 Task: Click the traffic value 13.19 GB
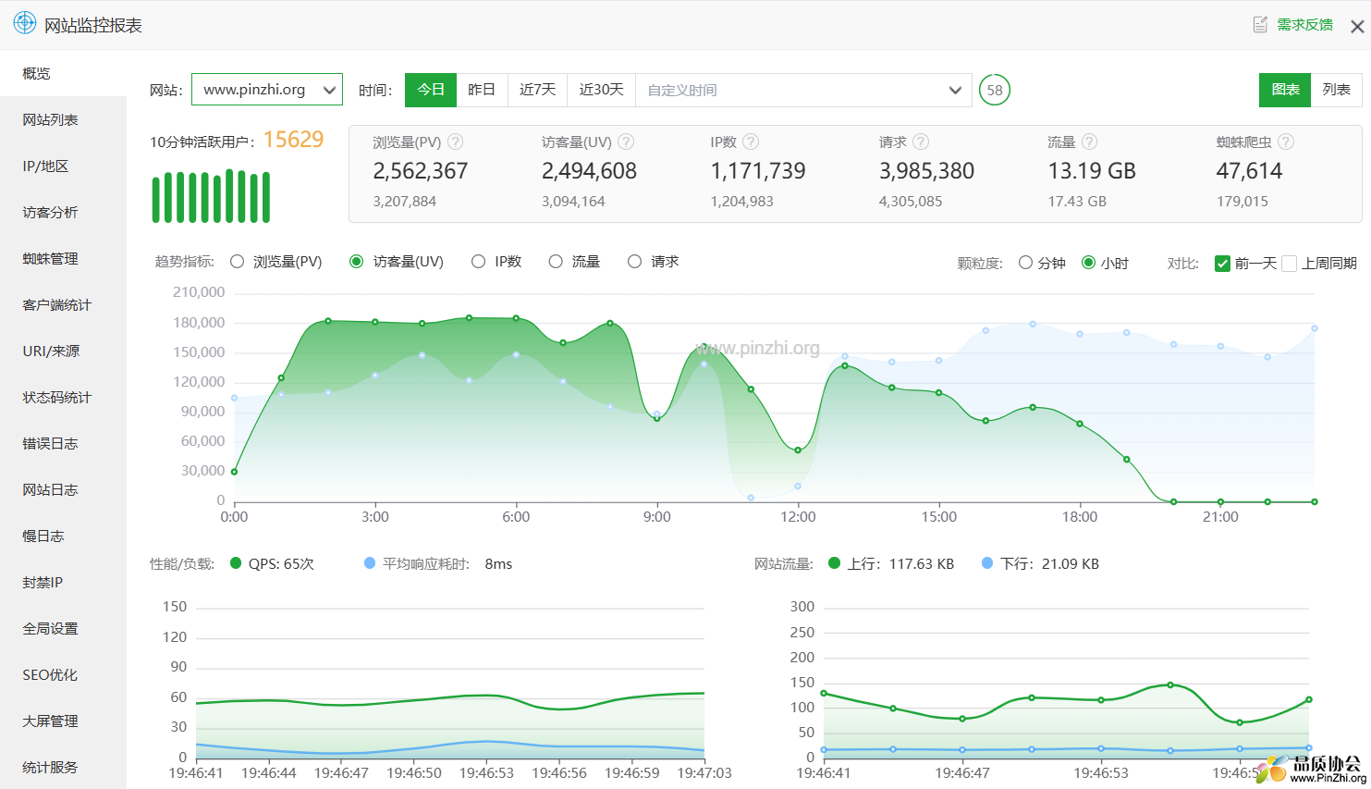coord(1092,171)
